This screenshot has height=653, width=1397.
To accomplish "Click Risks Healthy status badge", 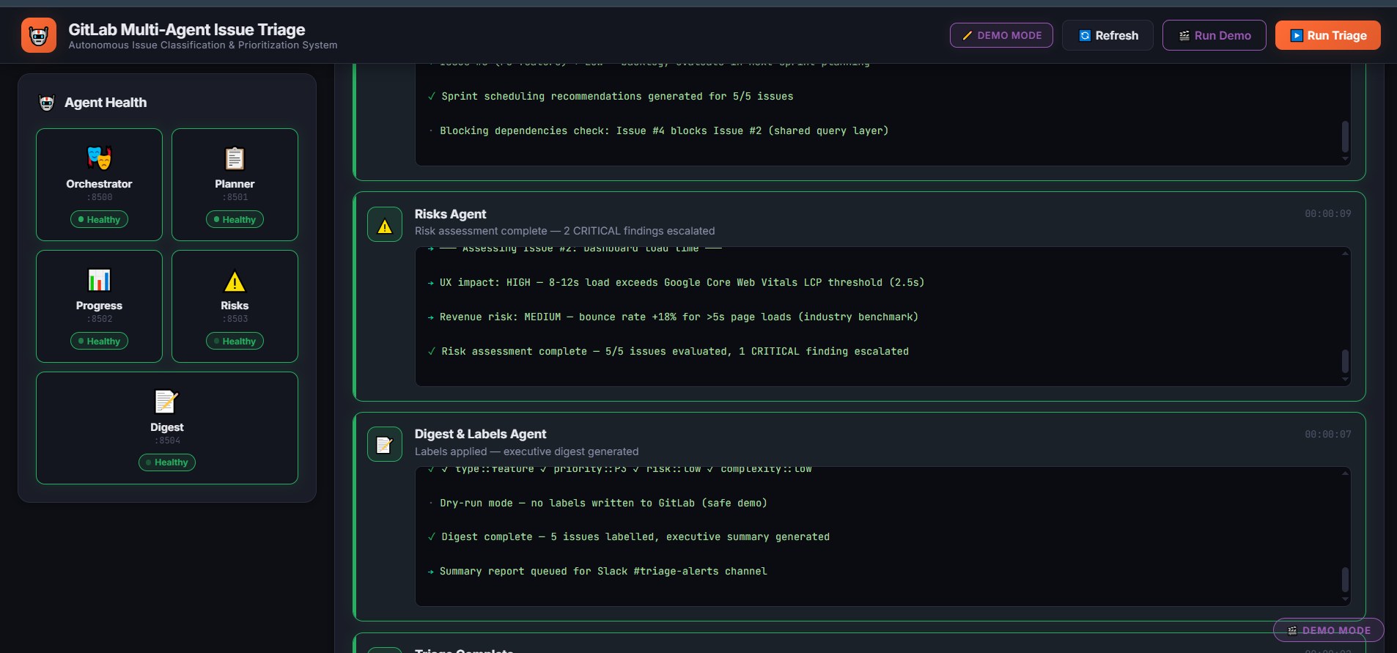I will [235, 341].
